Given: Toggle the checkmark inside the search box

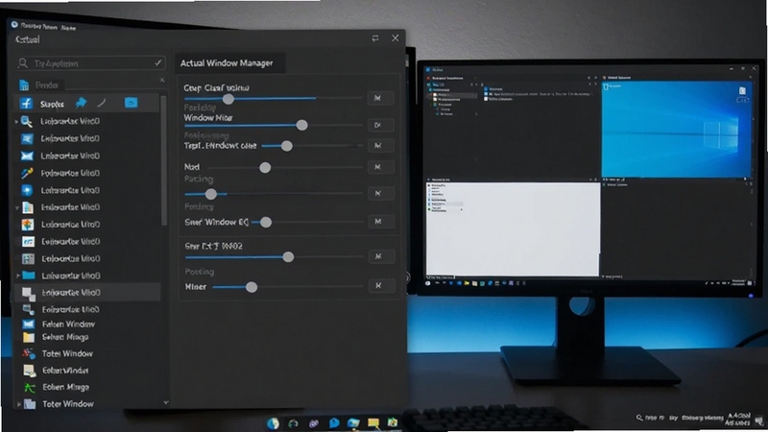Looking at the screenshot, I should click(x=157, y=62).
